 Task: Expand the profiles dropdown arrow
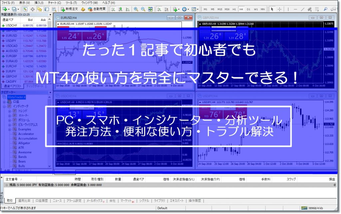18,10
